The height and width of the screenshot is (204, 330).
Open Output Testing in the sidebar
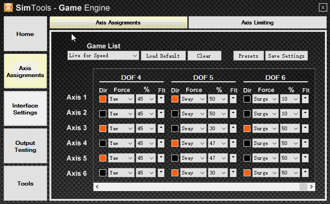click(25, 146)
